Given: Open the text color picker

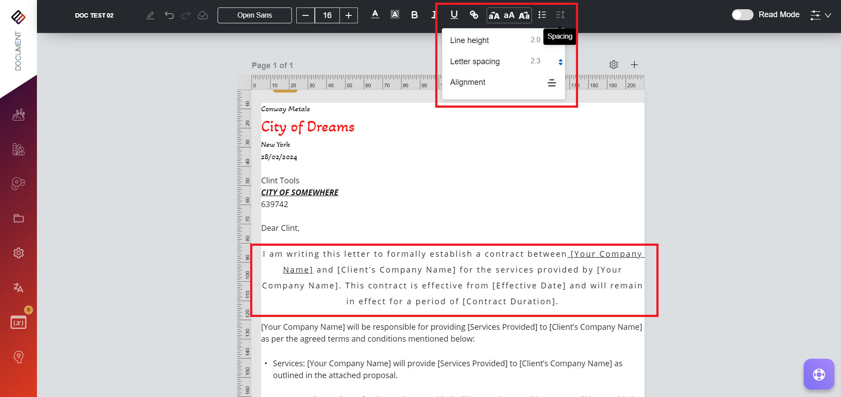Looking at the screenshot, I should pos(375,15).
